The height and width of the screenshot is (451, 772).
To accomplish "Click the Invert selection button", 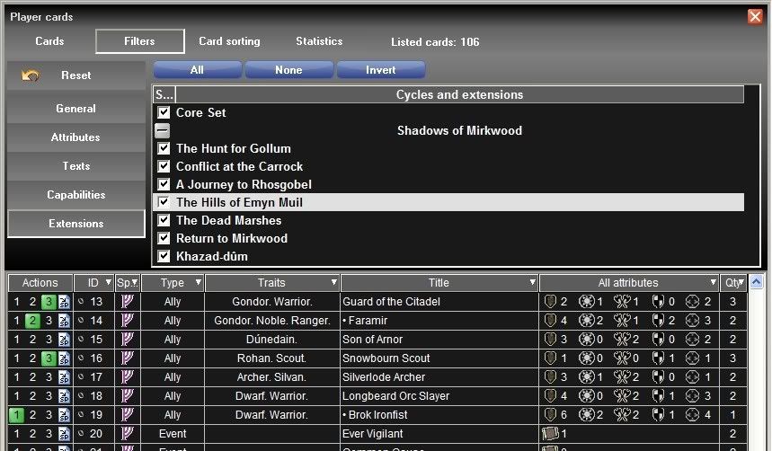I will (380, 70).
